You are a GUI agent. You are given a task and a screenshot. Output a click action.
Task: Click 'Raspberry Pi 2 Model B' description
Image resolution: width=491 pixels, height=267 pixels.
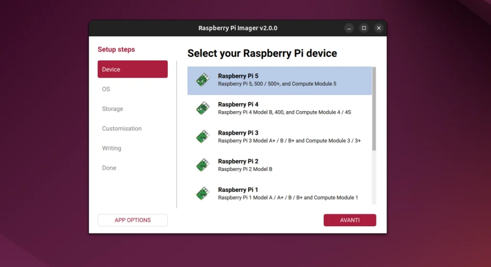(x=245, y=169)
